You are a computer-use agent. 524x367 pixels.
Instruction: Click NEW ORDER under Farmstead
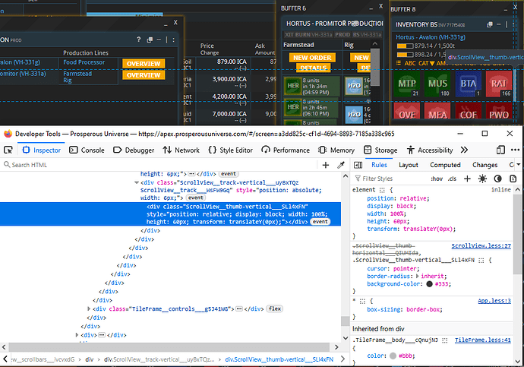click(x=312, y=58)
